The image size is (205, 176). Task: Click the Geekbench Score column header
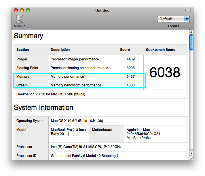pos(161,50)
